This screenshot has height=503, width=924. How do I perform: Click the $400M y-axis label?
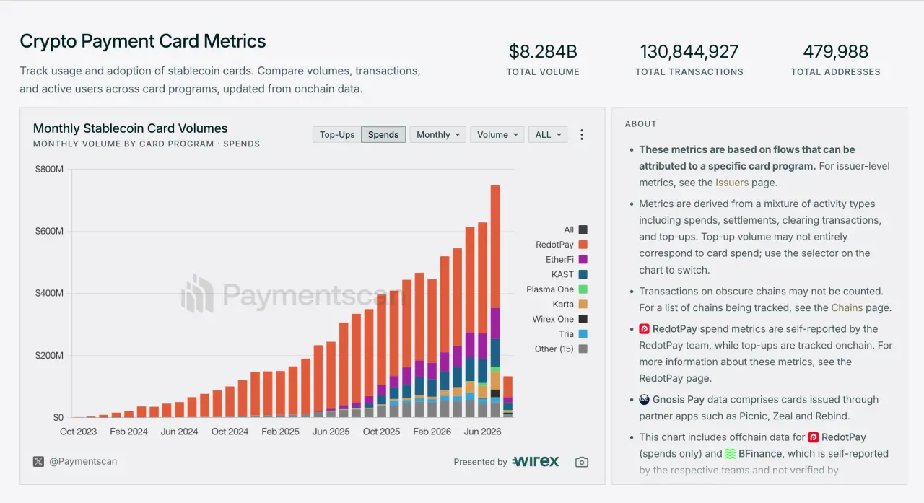pos(49,293)
